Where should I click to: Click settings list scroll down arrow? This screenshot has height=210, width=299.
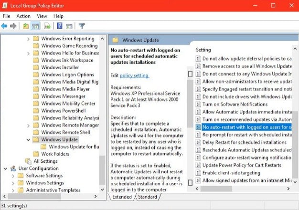coord(295,182)
